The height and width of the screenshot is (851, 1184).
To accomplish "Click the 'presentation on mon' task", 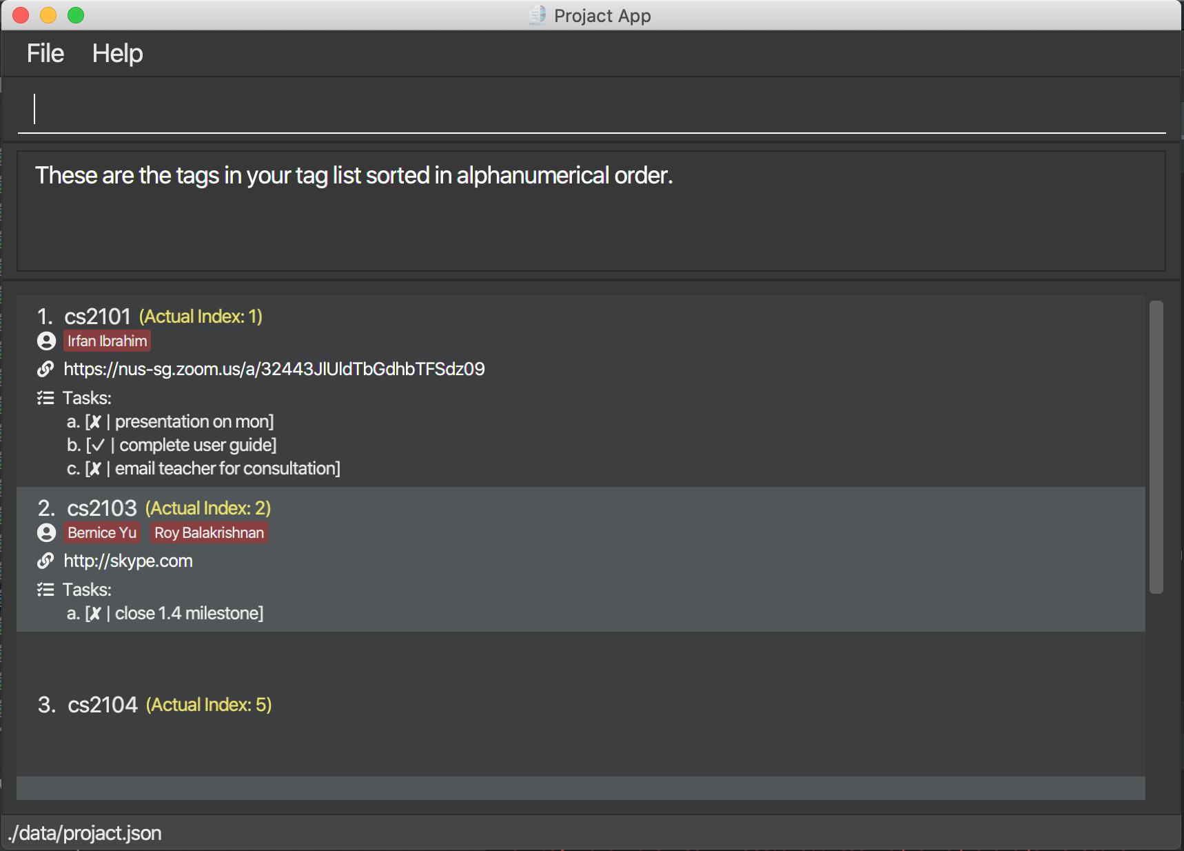I will [x=170, y=421].
